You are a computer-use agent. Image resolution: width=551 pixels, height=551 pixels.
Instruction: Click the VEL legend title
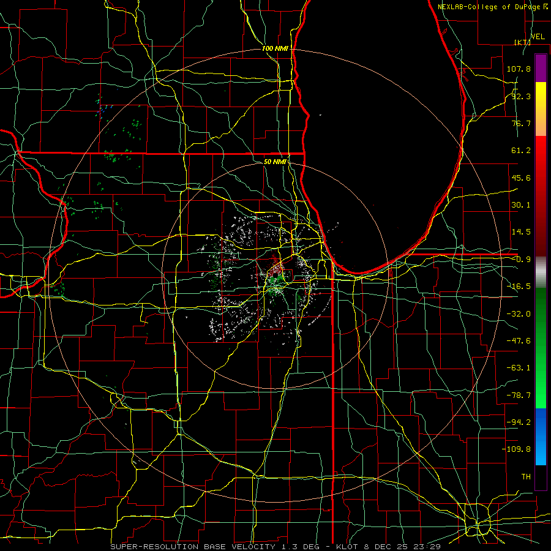pyautogui.click(x=538, y=37)
